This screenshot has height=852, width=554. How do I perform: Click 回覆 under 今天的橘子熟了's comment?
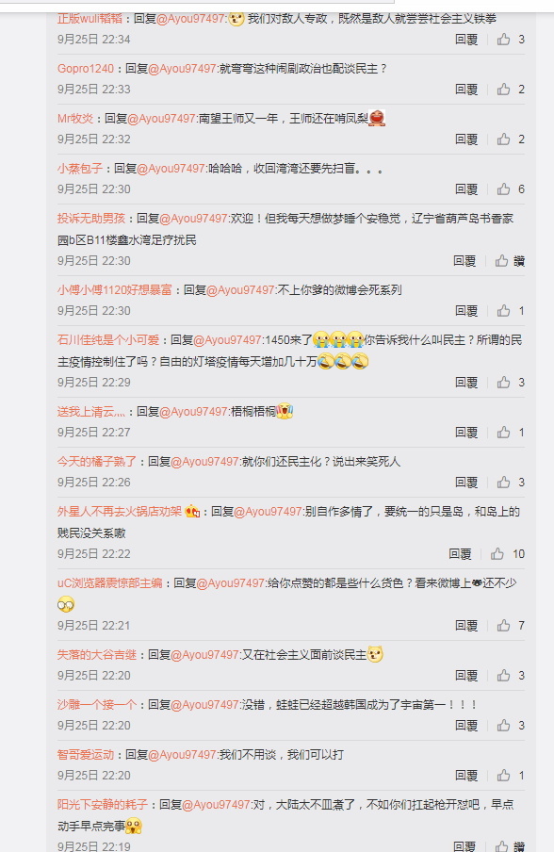[466, 483]
